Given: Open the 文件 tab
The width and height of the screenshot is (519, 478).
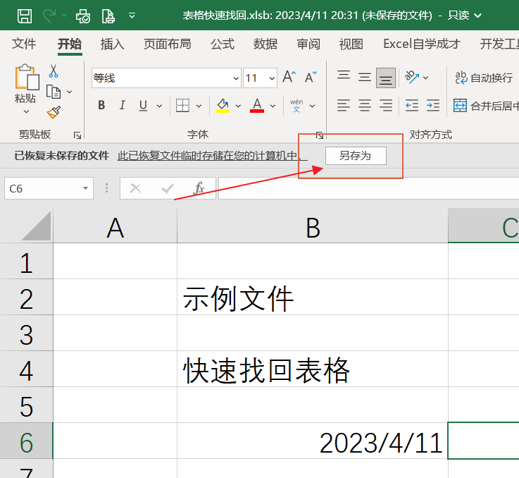Looking at the screenshot, I should click(24, 44).
